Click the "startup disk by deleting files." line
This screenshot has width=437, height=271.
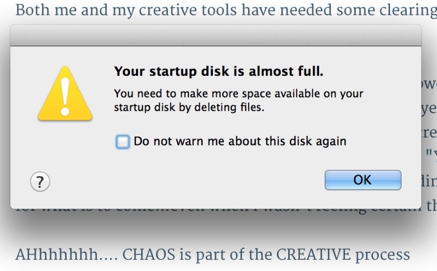pyautogui.click(x=189, y=107)
